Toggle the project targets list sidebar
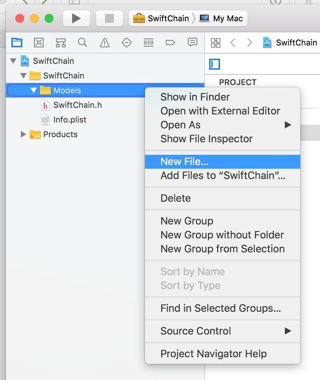Viewport: 320px width, 380px height. point(215,64)
